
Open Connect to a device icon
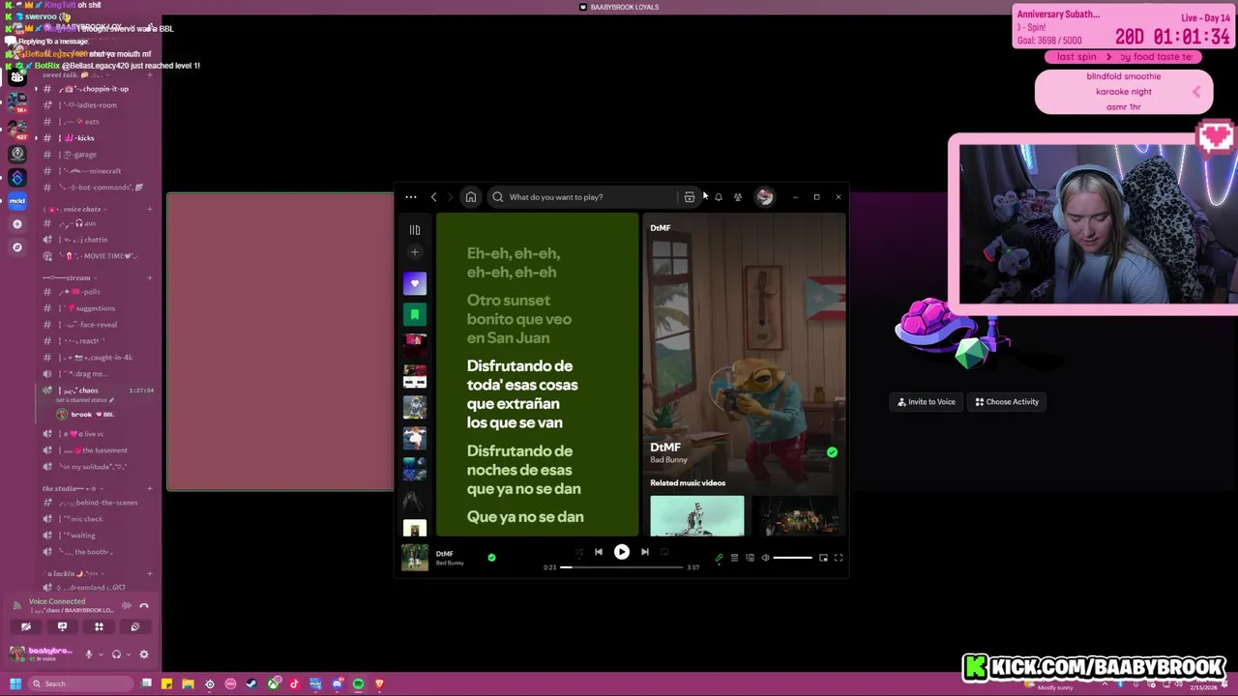tap(750, 558)
